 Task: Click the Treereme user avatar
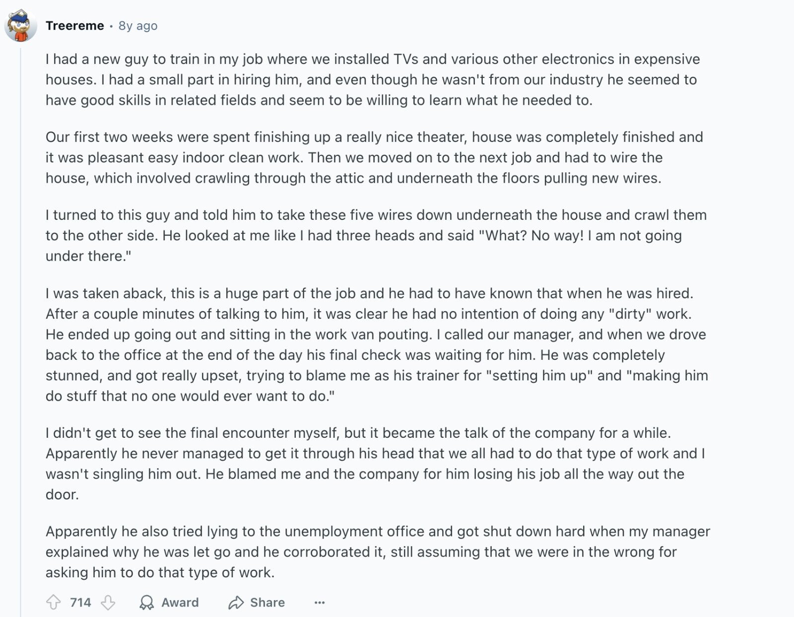pyautogui.click(x=21, y=25)
